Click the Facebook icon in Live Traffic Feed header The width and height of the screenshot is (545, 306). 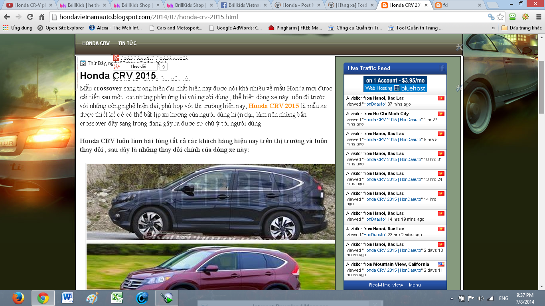tap(442, 69)
